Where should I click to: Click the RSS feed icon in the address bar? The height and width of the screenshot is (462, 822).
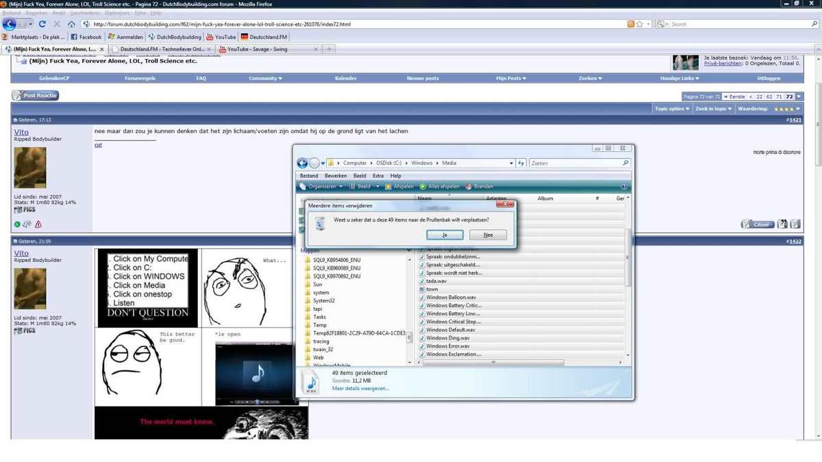[x=630, y=24]
